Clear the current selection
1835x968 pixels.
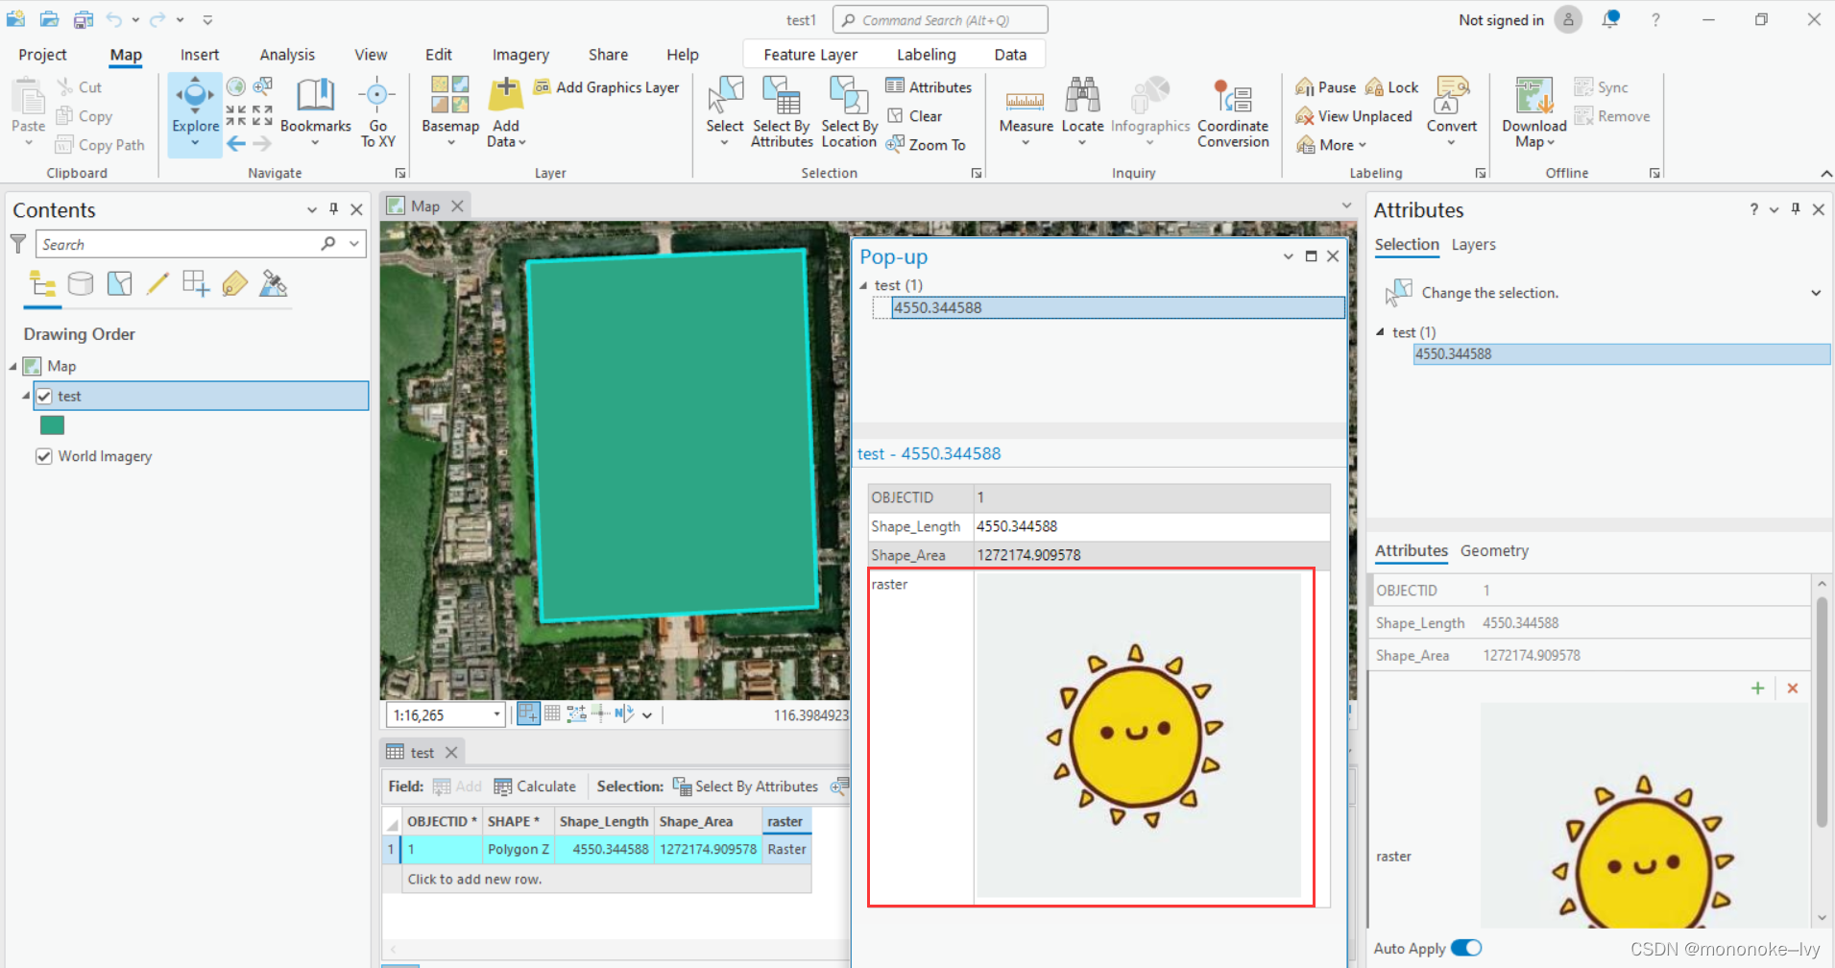coord(914,116)
